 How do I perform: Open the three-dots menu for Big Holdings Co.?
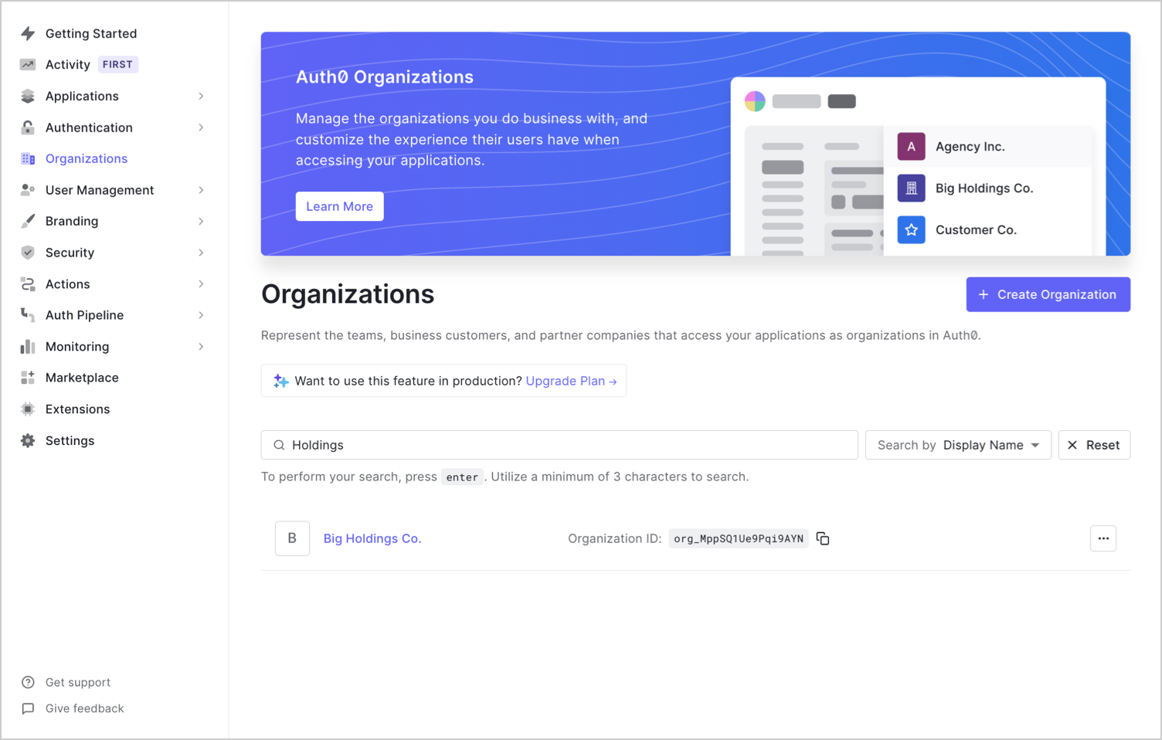[x=1103, y=538]
